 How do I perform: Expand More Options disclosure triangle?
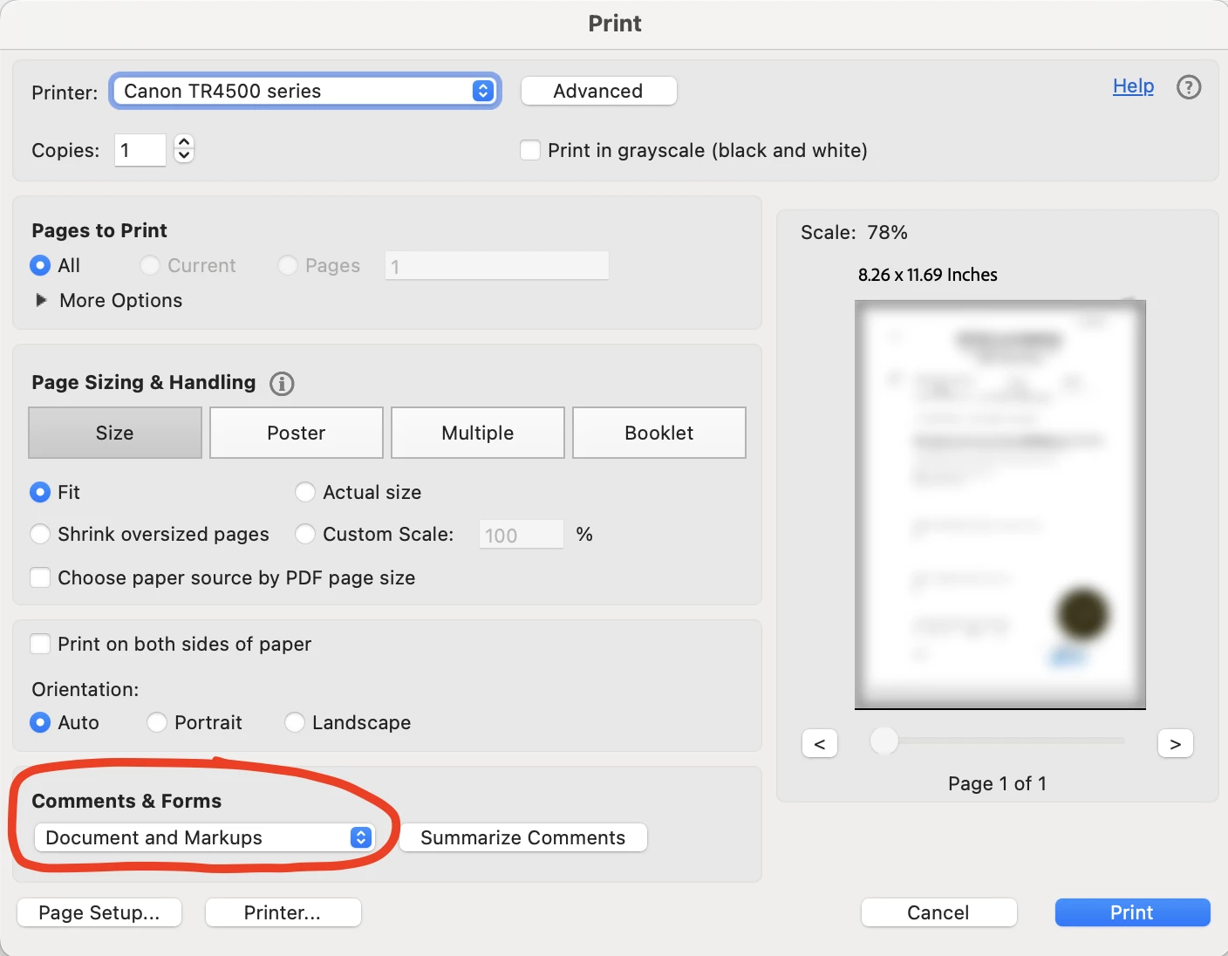pyautogui.click(x=41, y=300)
